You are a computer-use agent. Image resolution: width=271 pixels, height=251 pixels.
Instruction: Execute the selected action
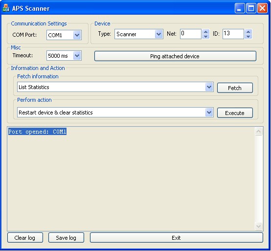[x=235, y=113]
